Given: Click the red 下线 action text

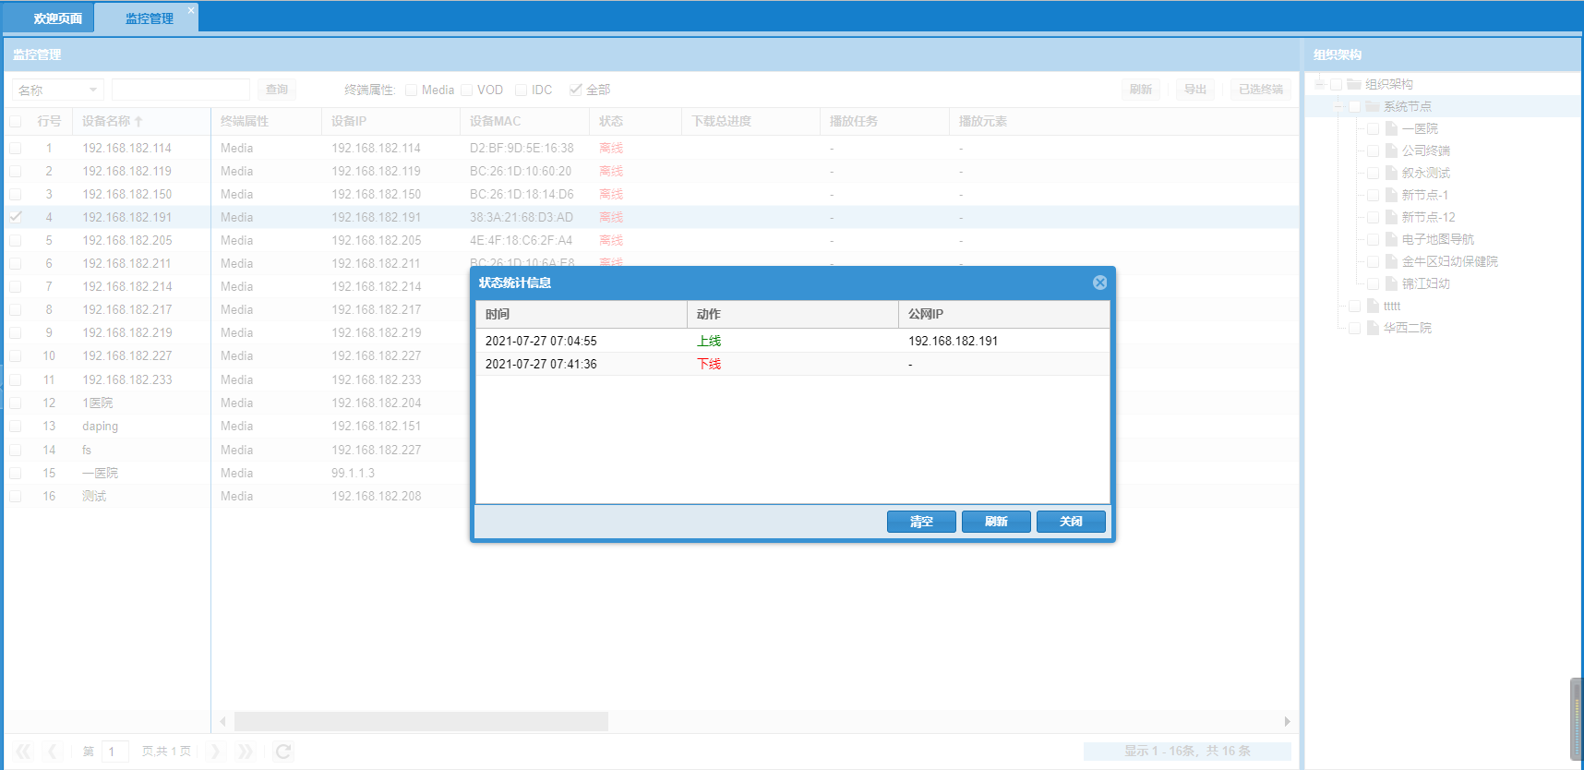Looking at the screenshot, I should click(709, 364).
